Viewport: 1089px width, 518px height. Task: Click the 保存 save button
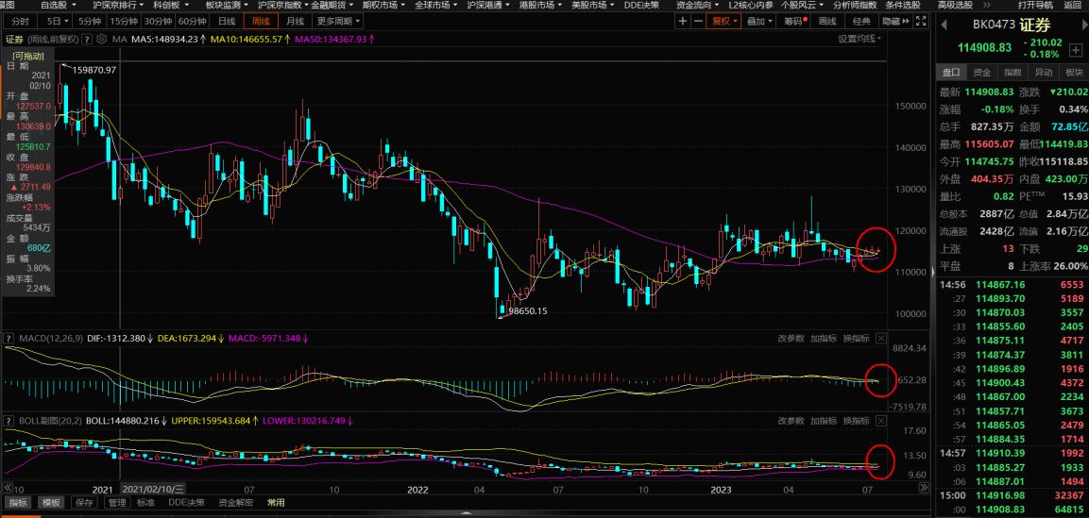click(x=84, y=503)
